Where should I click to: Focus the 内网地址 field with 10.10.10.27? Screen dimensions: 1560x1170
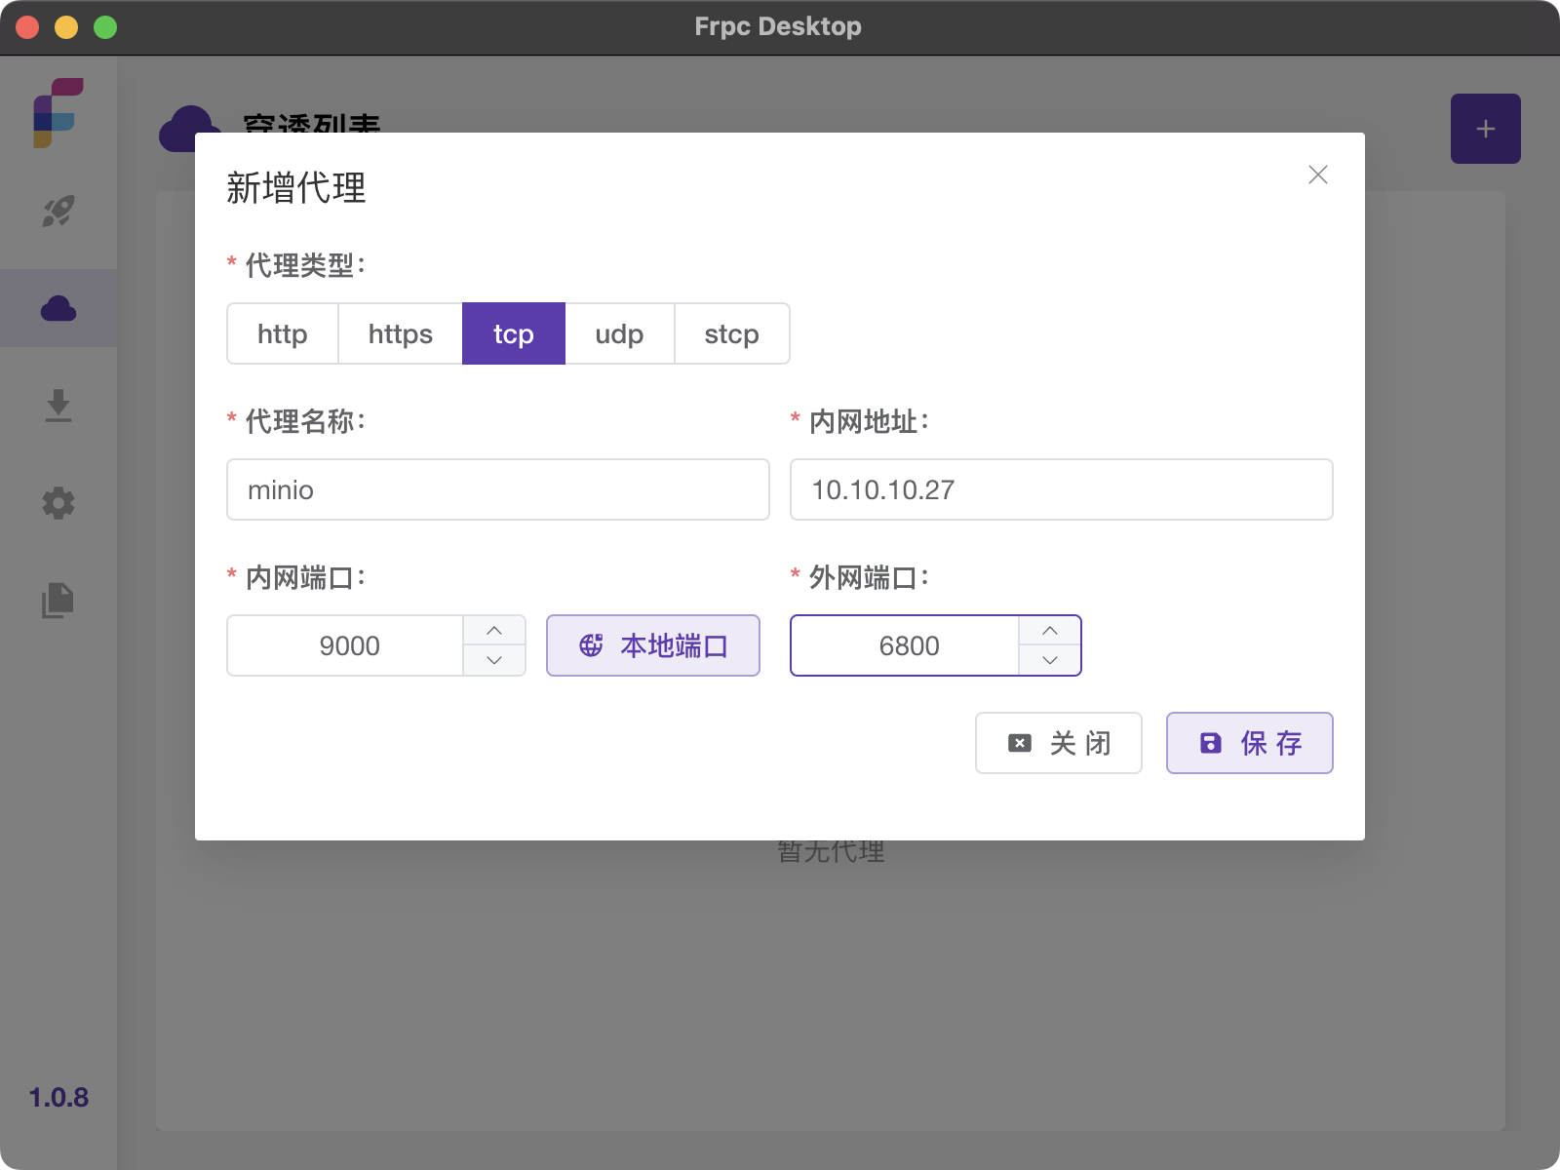click(x=1062, y=489)
